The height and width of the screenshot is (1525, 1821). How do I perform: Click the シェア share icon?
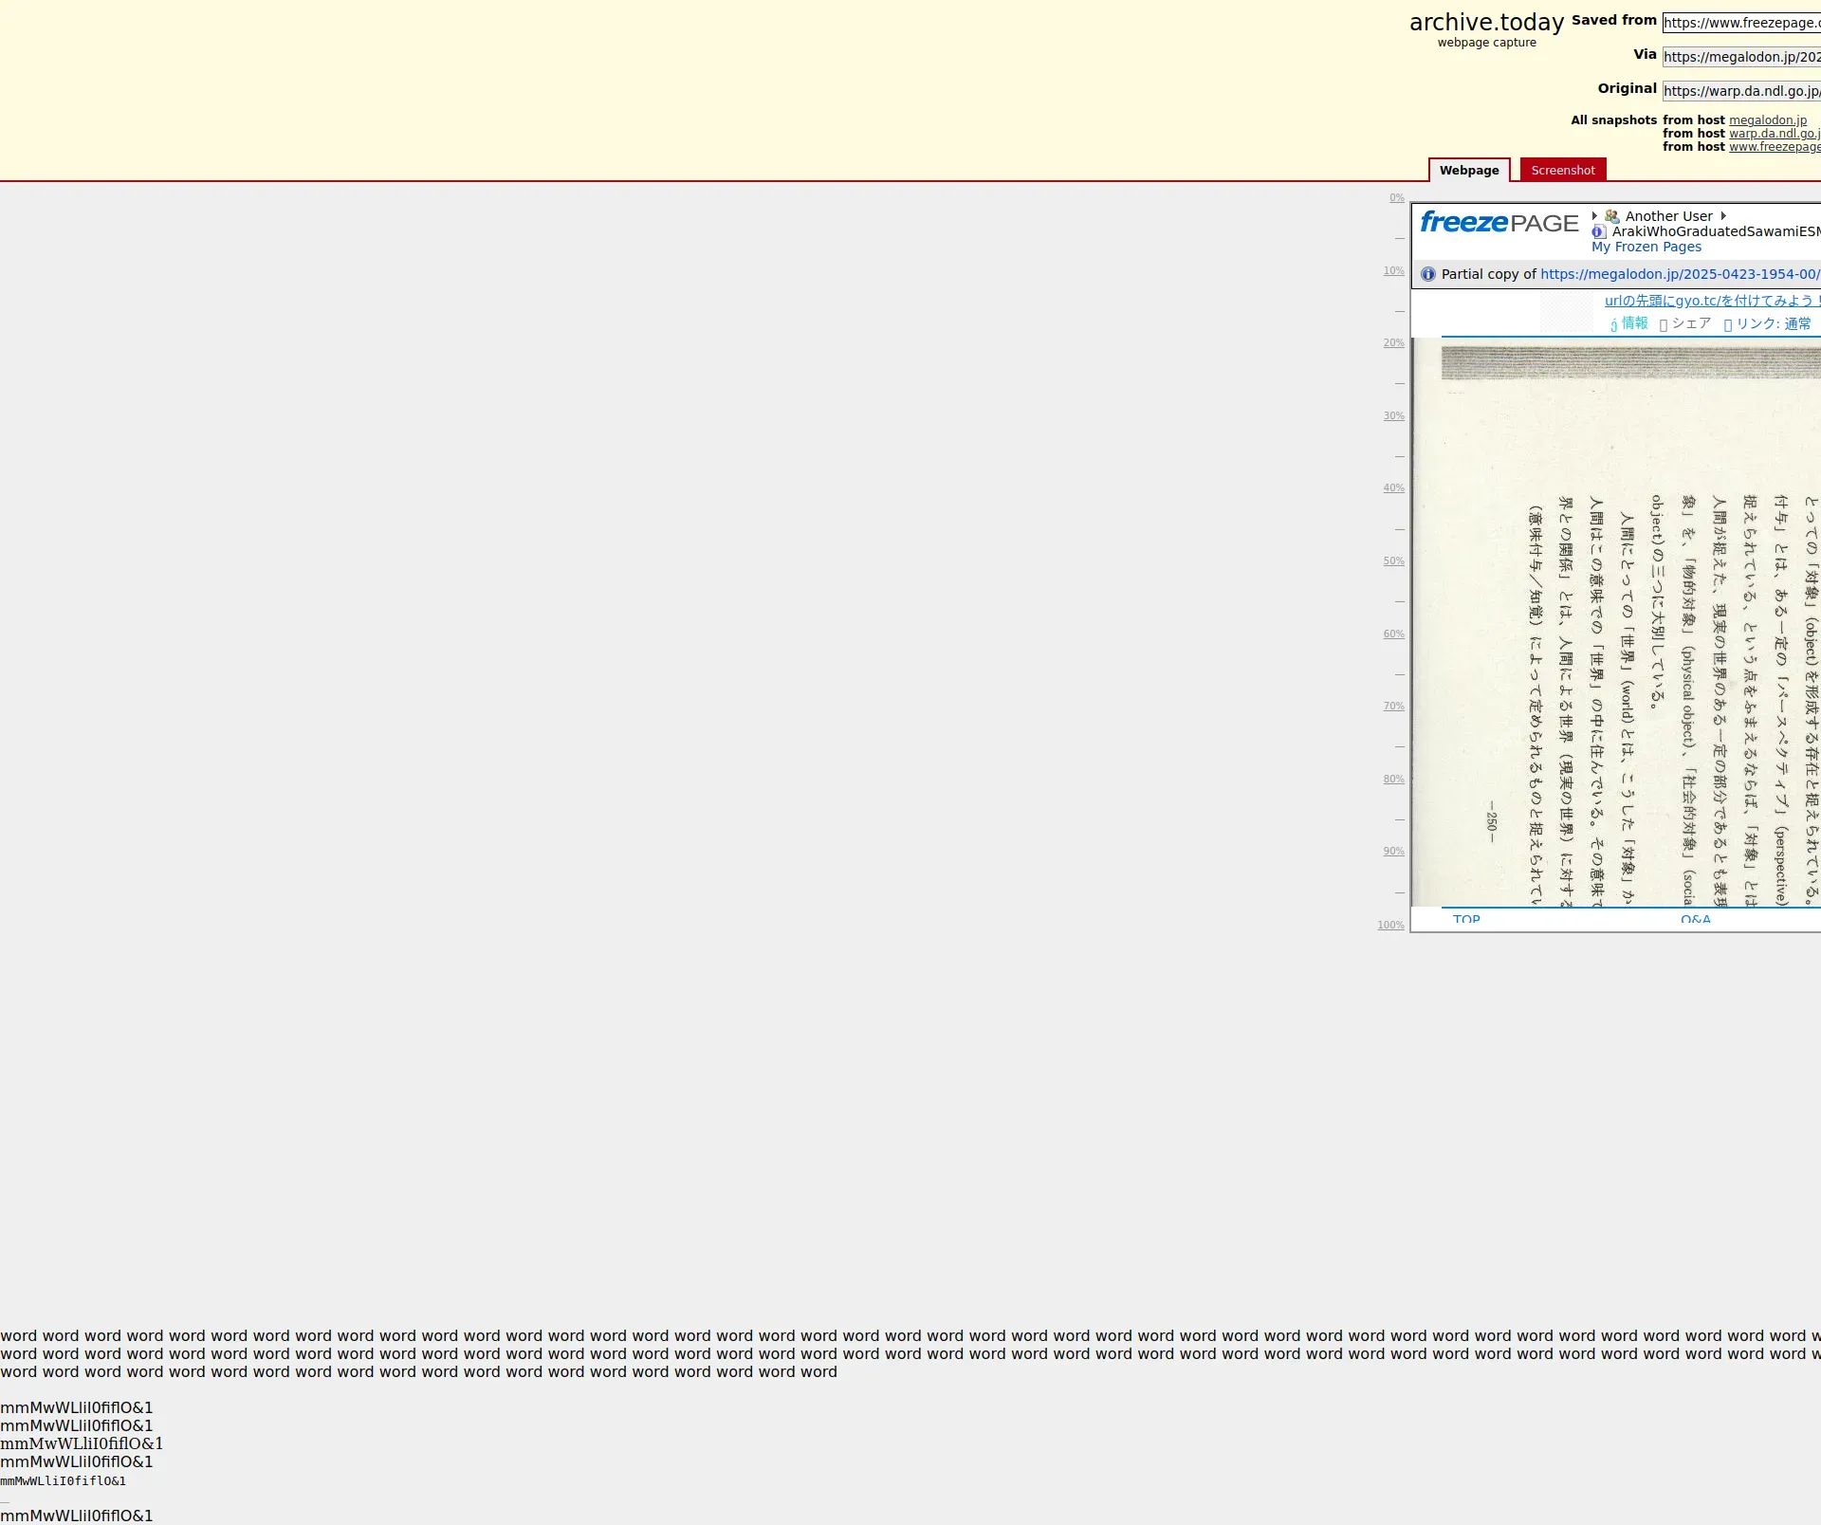pyautogui.click(x=1664, y=324)
